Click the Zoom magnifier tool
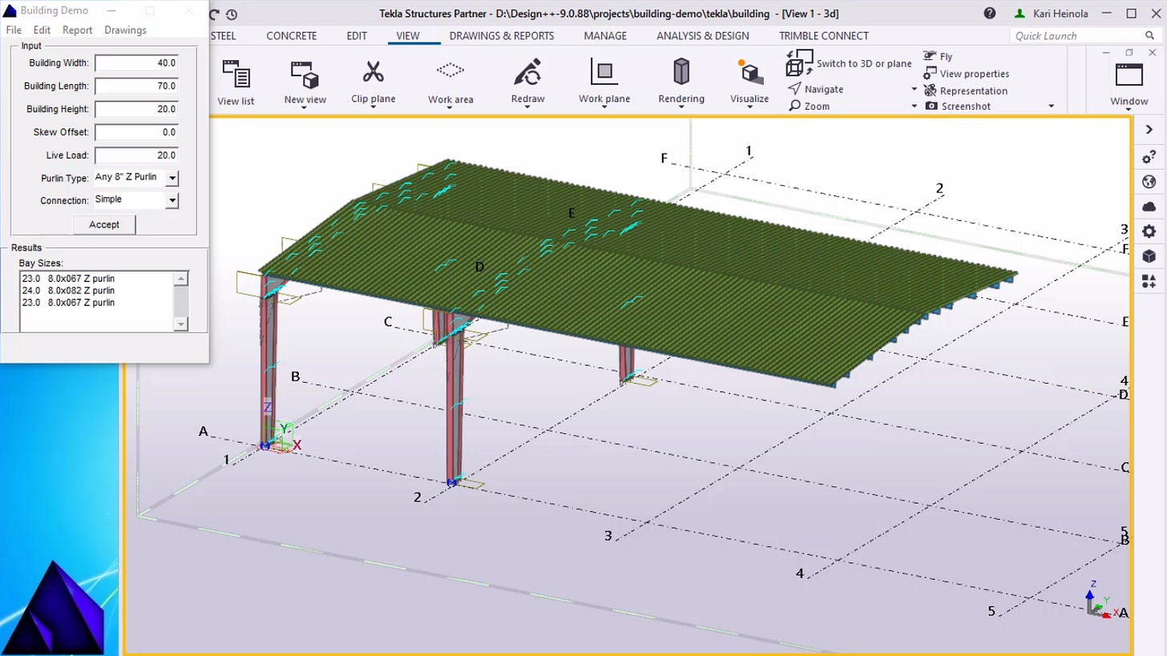This screenshot has width=1167, height=656. tap(809, 106)
